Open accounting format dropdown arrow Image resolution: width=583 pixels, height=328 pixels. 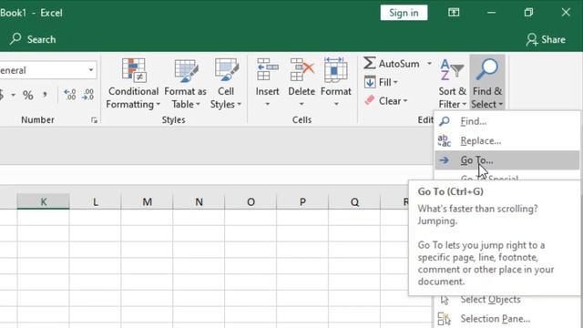point(13,95)
